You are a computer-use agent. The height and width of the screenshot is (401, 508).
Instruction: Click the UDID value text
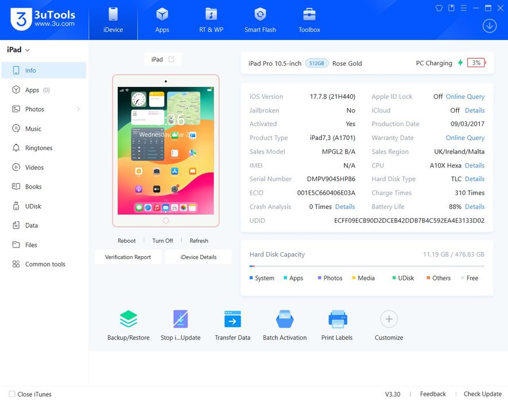click(409, 221)
